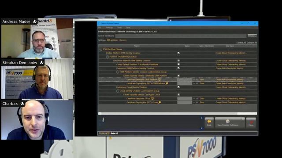Clear value with X in Certificate Template OEM Platform row
The height and width of the screenshot is (158, 282).
click(197, 79)
